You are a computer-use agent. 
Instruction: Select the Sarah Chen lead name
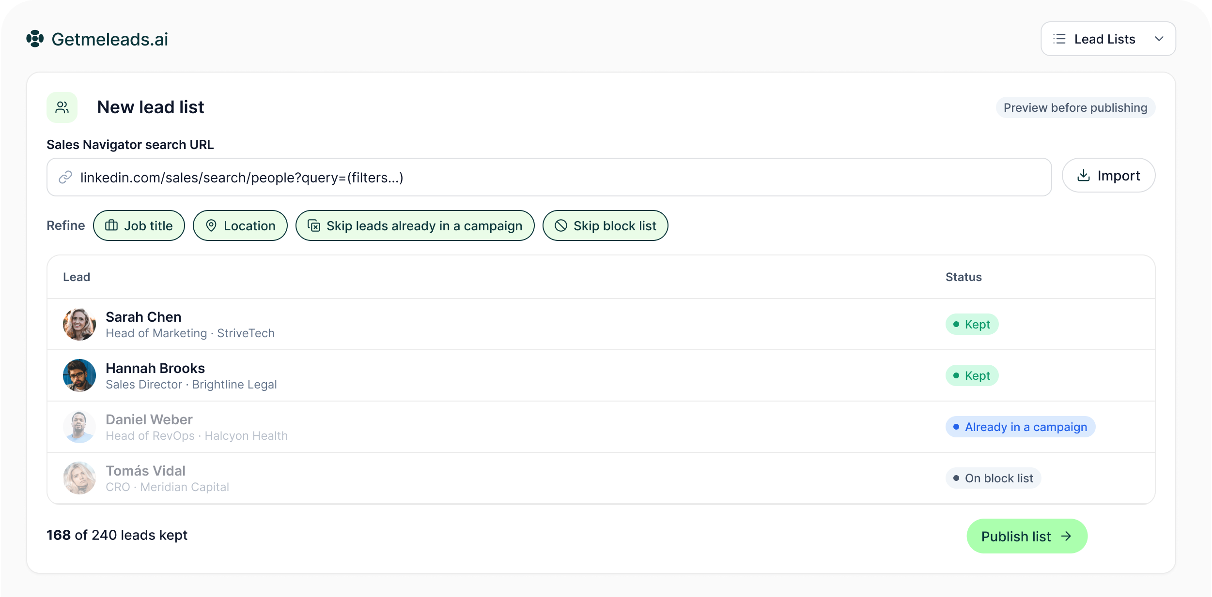pos(143,317)
